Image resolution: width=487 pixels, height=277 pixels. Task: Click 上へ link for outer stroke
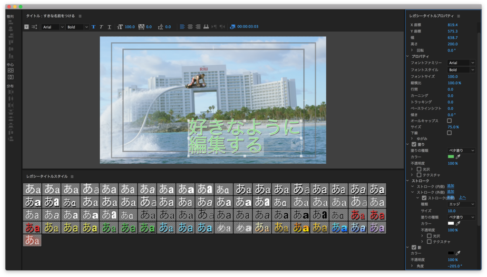[462, 198]
